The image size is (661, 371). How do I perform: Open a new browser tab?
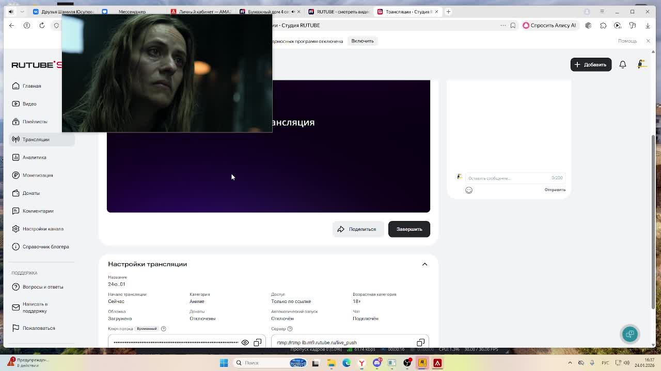[448, 11]
